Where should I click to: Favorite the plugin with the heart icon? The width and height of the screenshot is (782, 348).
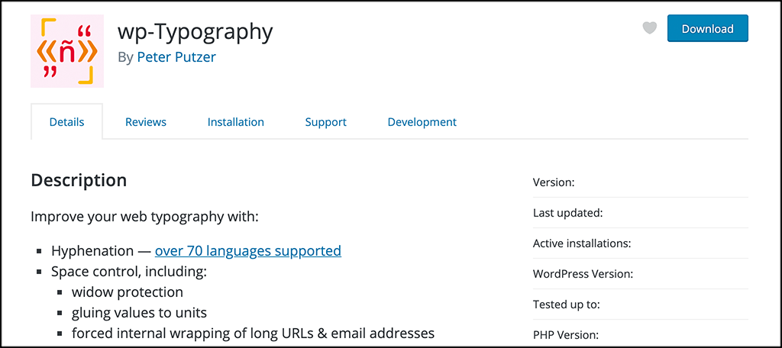tap(649, 29)
